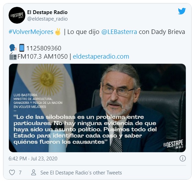Click the person icon beside other Tweets
The width and height of the screenshot is (194, 182).
pyautogui.click(x=34, y=172)
